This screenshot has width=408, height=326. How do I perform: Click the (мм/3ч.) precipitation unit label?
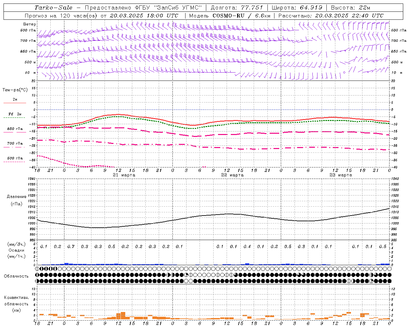pyautogui.click(x=17, y=244)
